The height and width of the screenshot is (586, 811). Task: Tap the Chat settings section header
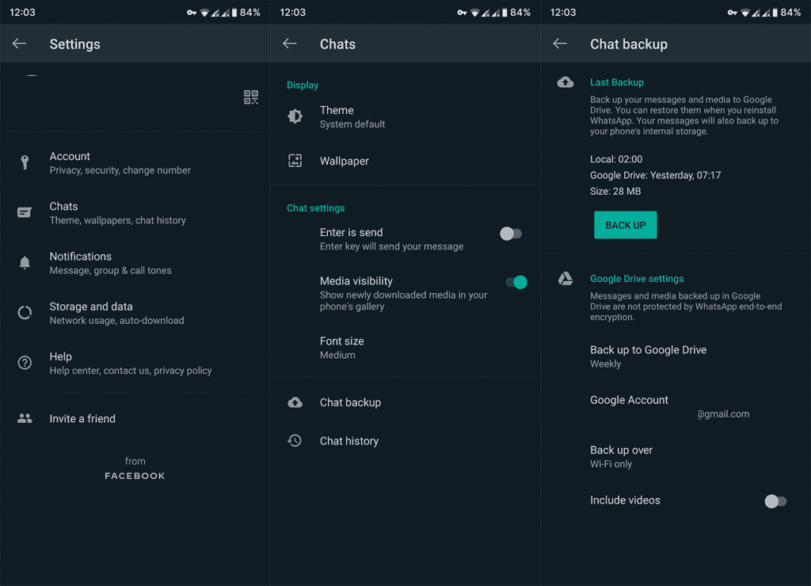click(x=315, y=208)
